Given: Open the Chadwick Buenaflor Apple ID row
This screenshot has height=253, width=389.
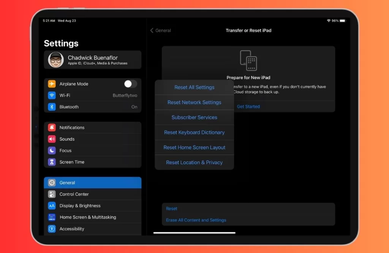Looking at the screenshot, I should [93, 60].
